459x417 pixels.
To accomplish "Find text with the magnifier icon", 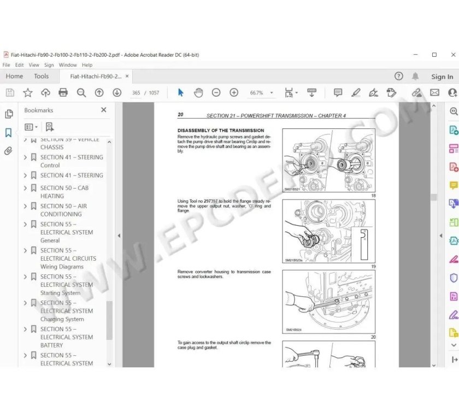I will (81, 92).
